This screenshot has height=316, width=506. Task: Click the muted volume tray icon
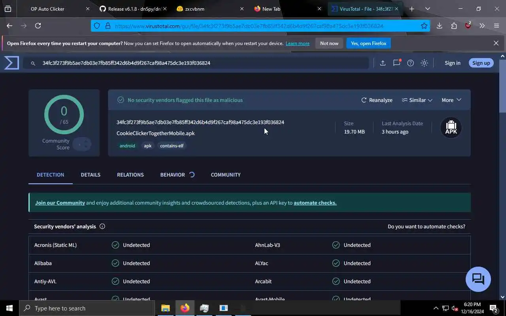455,308
